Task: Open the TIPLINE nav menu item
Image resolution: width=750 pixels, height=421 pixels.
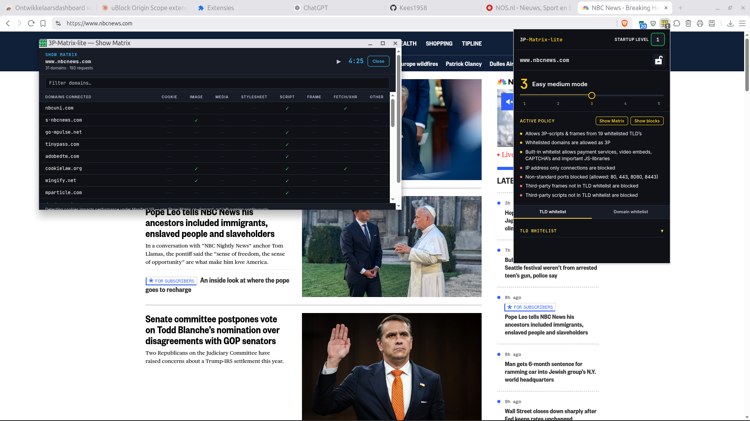Action: pos(472,44)
